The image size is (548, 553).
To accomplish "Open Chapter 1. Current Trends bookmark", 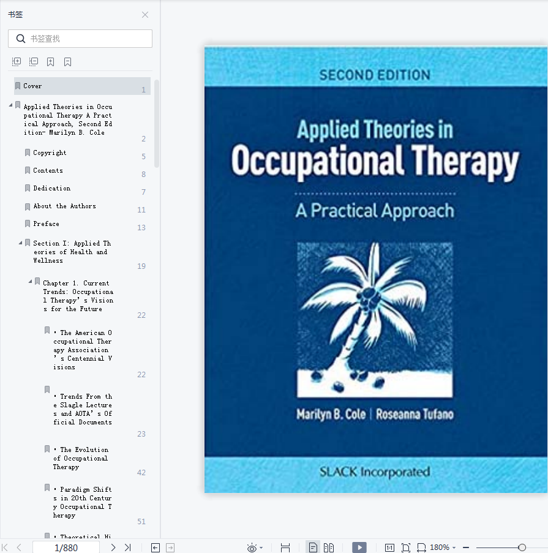I will tap(78, 296).
